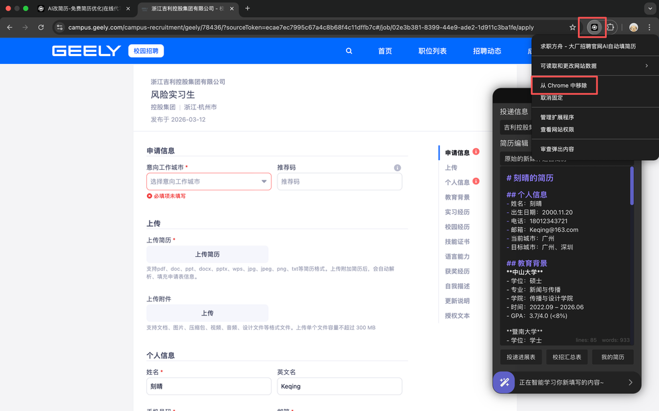The width and height of the screenshot is (659, 411).
Task: Bookmark this page with the star icon
Action: (572, 28)
